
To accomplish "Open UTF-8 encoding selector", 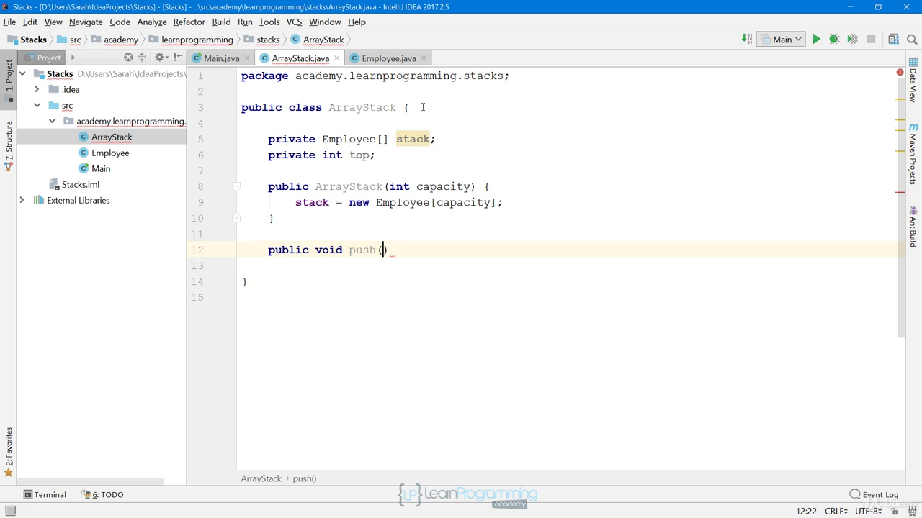I will click(x=868, y=511).
